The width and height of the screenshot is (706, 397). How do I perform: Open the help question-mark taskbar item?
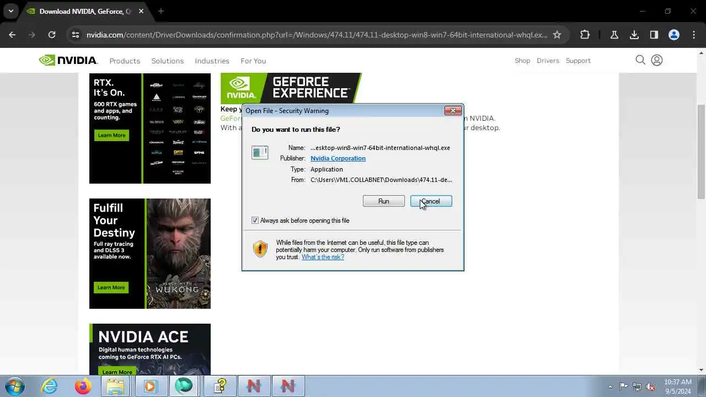(x=220, y=386)
